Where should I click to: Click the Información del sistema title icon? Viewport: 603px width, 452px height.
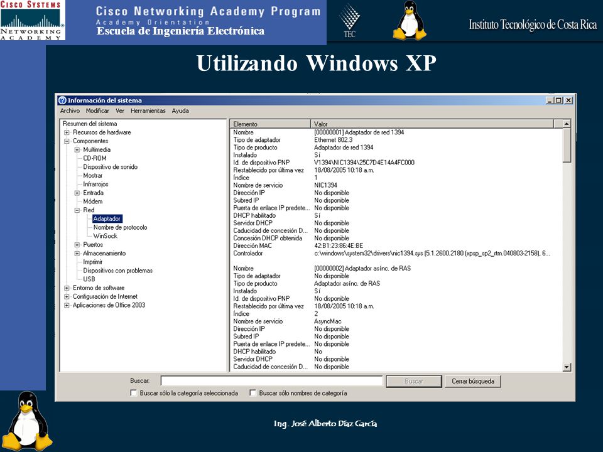tap(62, 100)
